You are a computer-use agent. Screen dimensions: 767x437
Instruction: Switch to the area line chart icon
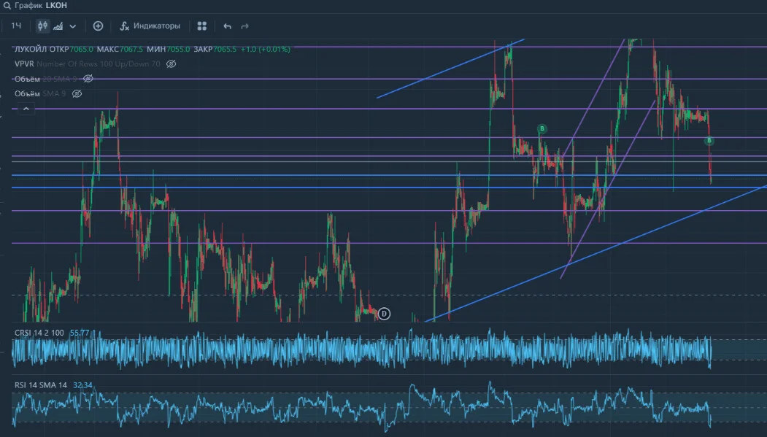click(58, 26)
